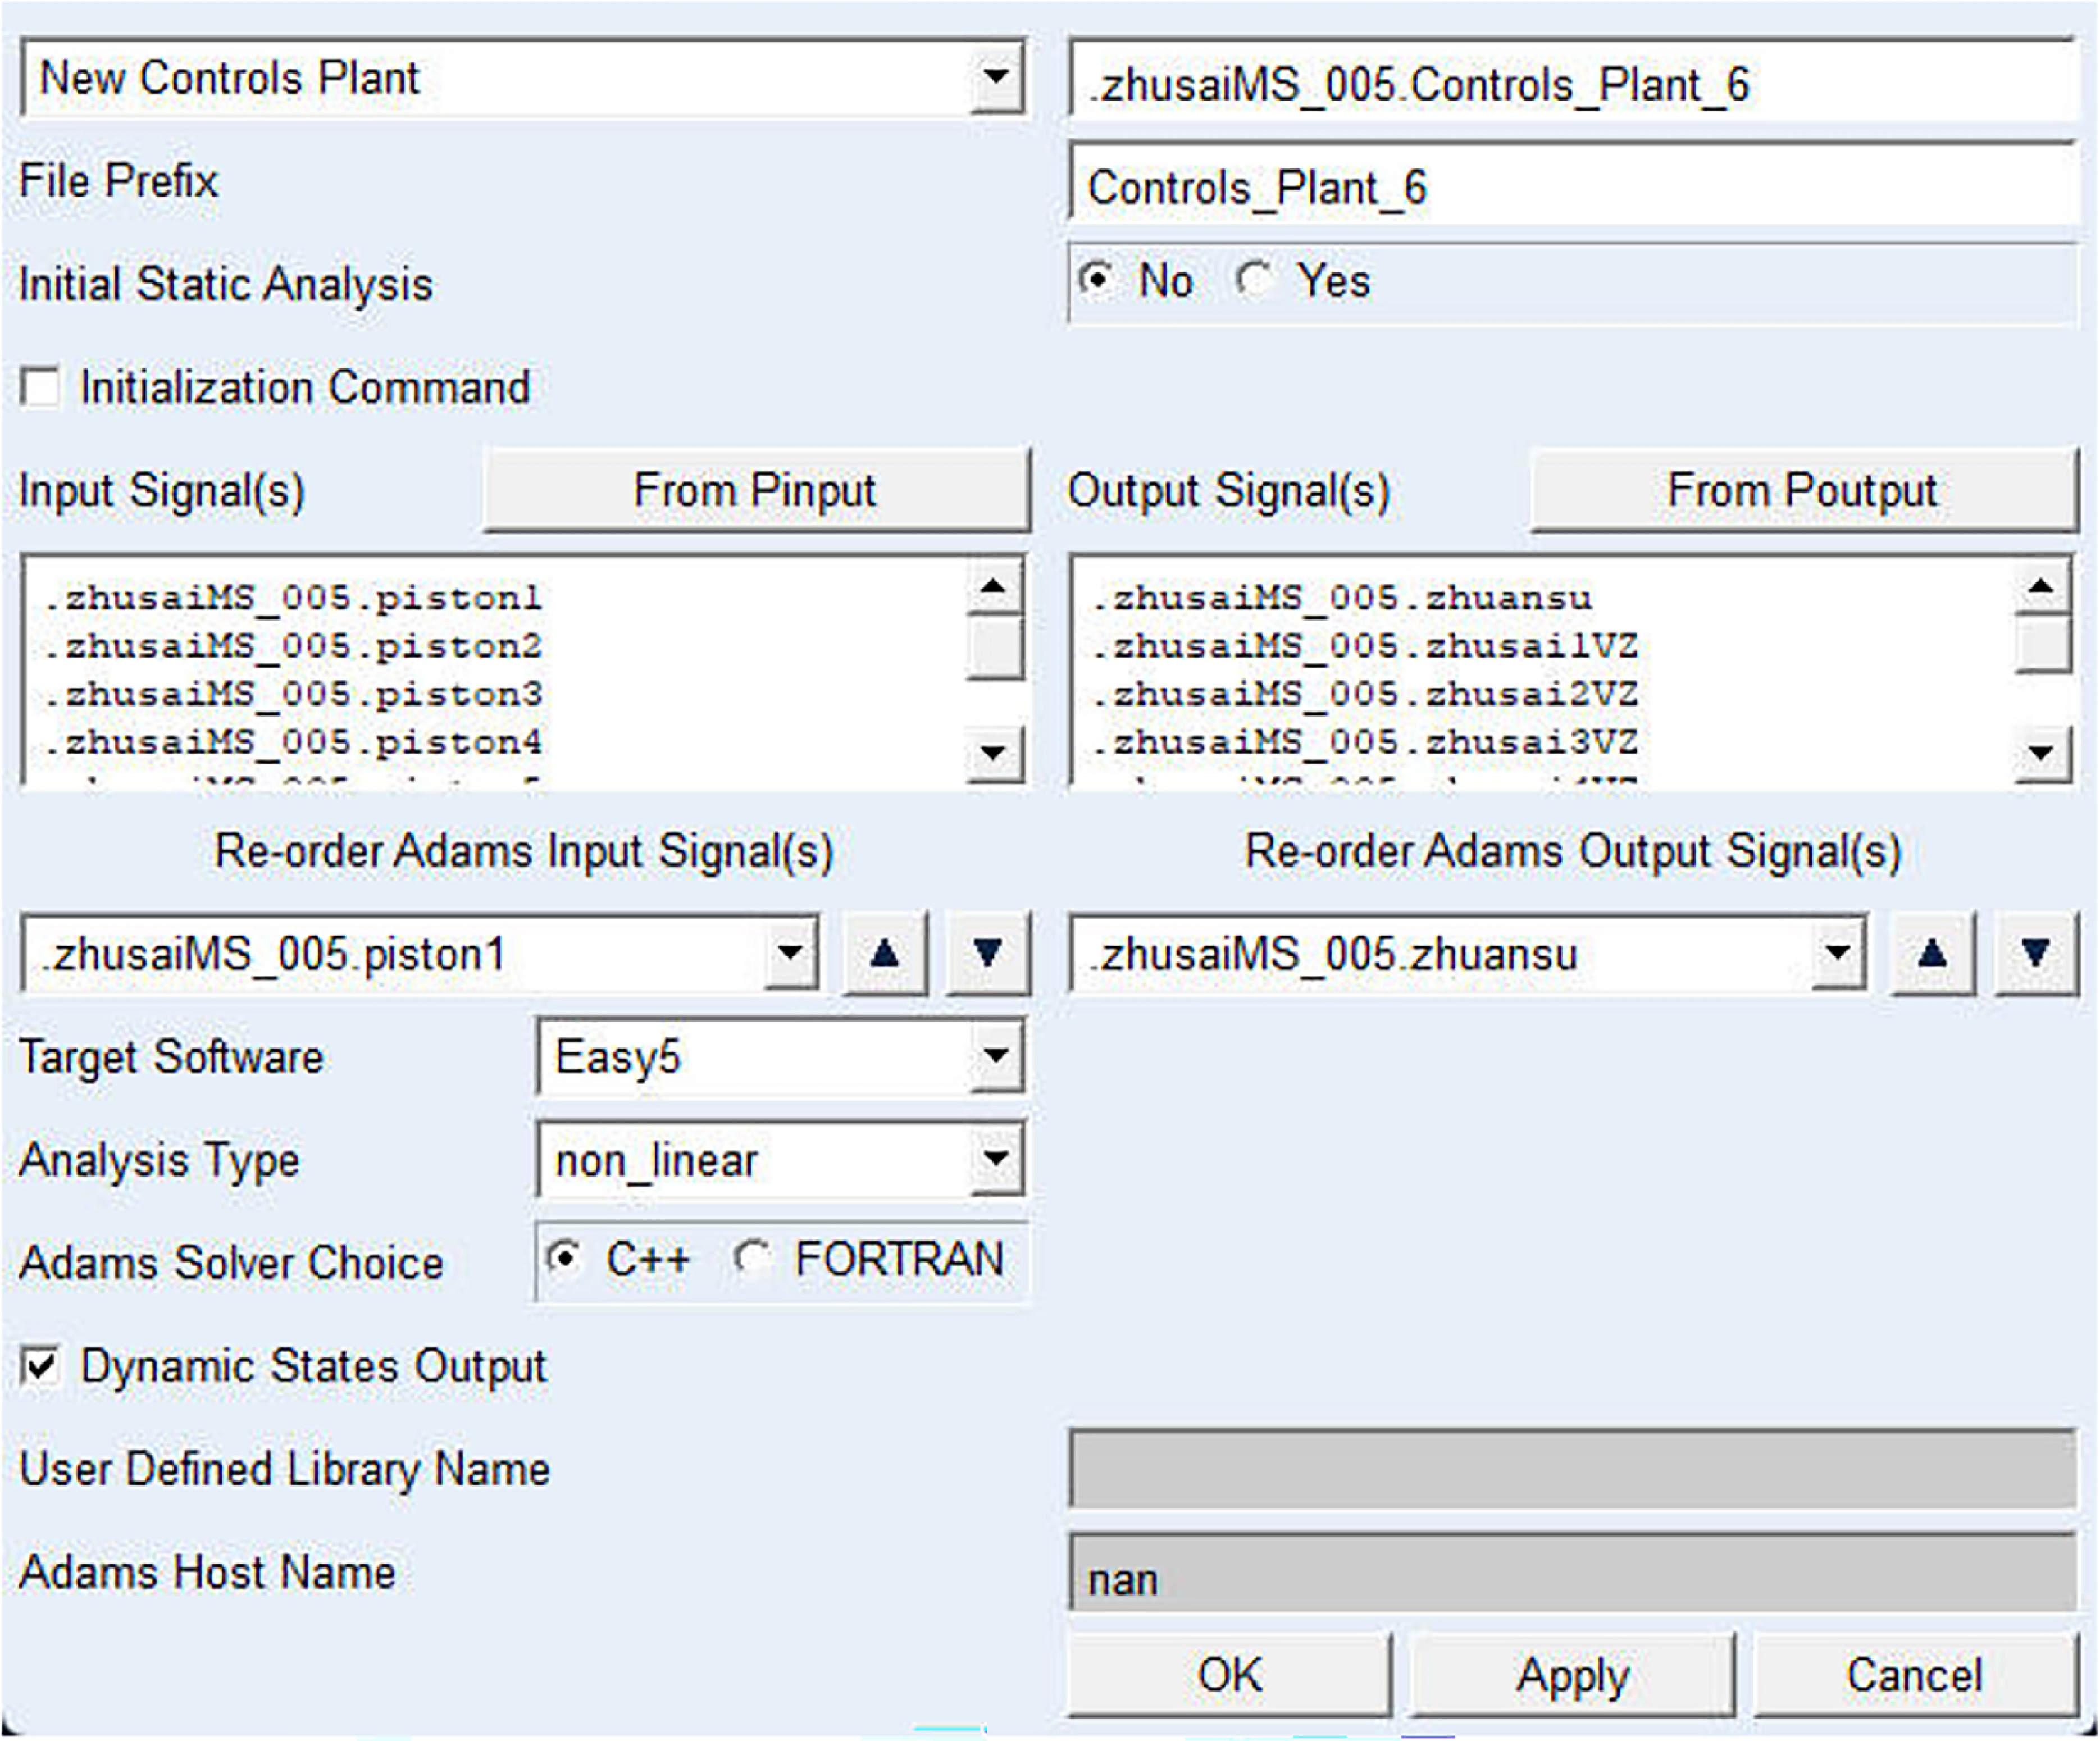Select Yes for Initial Static Analysis

pyautogui.click(x=1255, y=279)
